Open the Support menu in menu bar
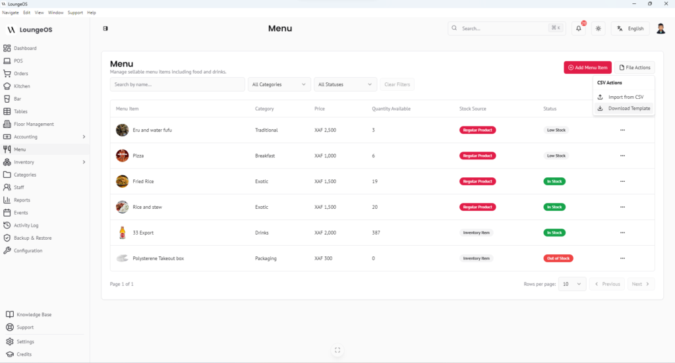Screen dimensions: 675x363 click(75, 13)
